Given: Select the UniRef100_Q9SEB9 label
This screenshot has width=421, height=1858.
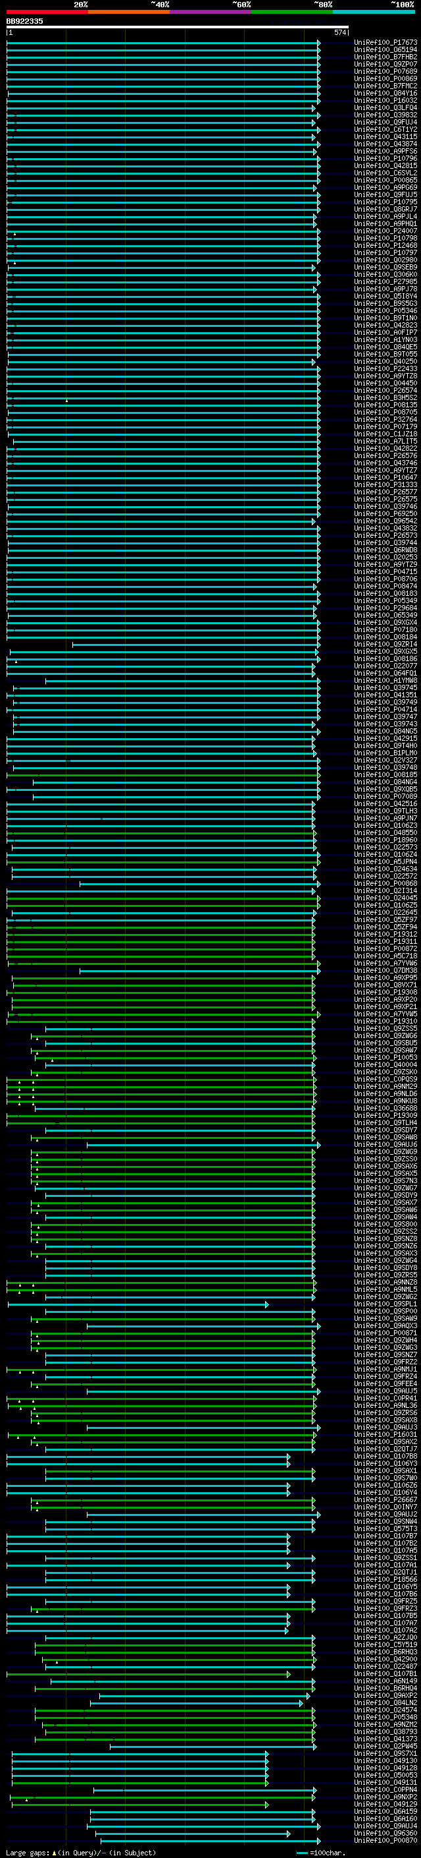Looking at the screenshot, I should (385, 267).
